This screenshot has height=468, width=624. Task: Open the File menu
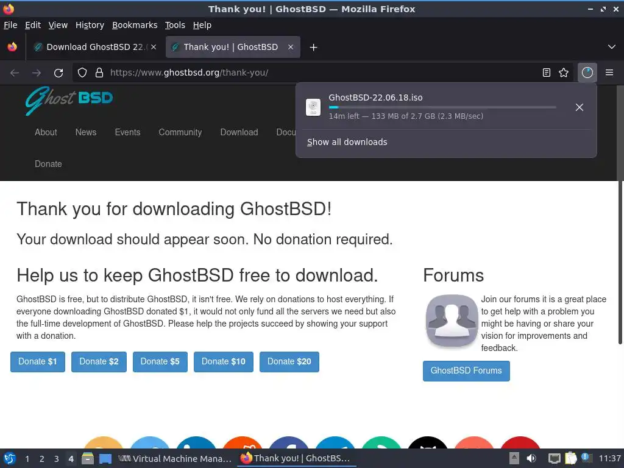10,25
